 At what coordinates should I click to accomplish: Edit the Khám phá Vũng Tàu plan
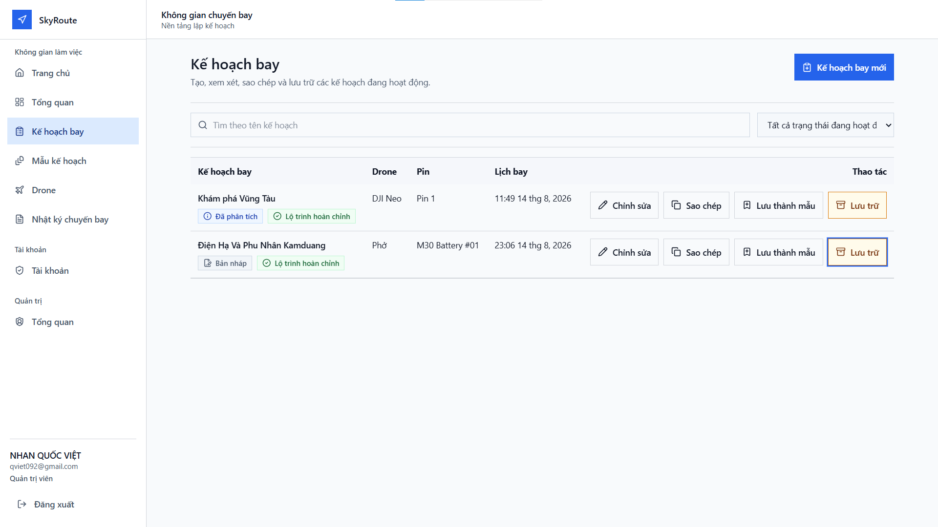(x=624, y=205)
